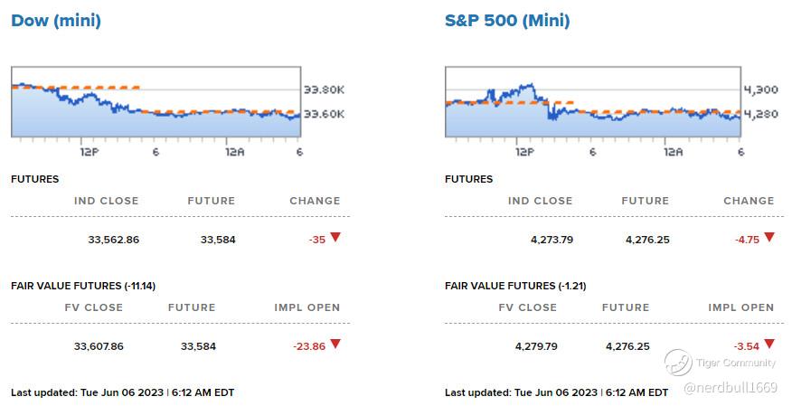Click the Tiger Community logo watermark

[679, 363]
